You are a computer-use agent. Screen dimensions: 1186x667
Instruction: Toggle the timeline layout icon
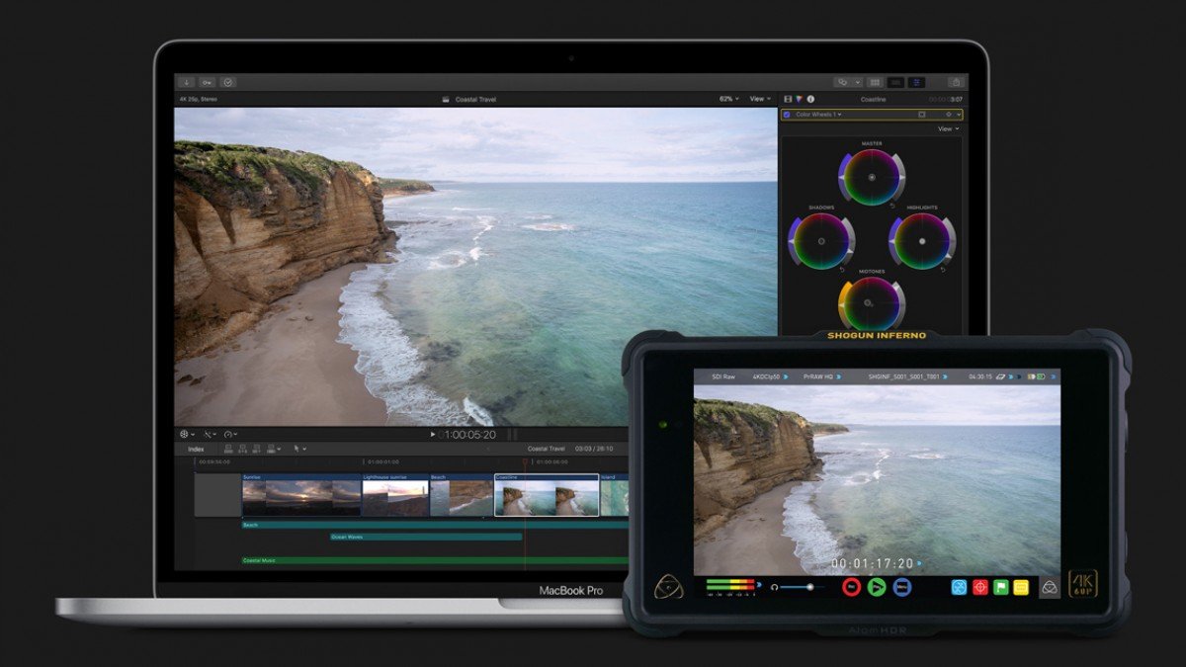point(896,82)
